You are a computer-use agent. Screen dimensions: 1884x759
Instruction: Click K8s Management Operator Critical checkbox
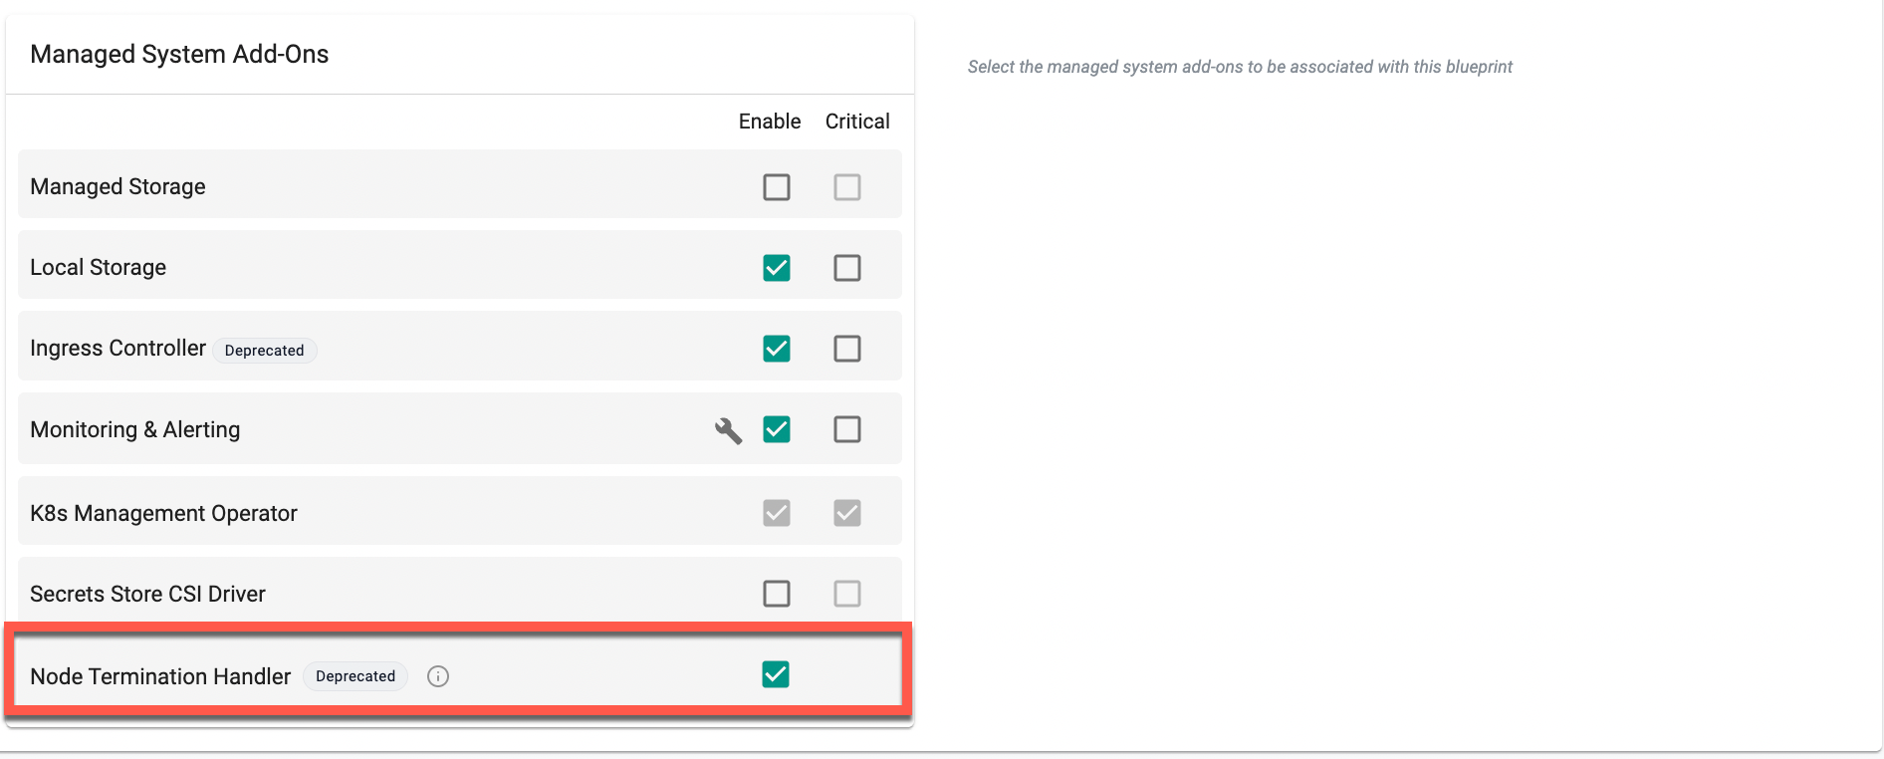click(847, 513)
